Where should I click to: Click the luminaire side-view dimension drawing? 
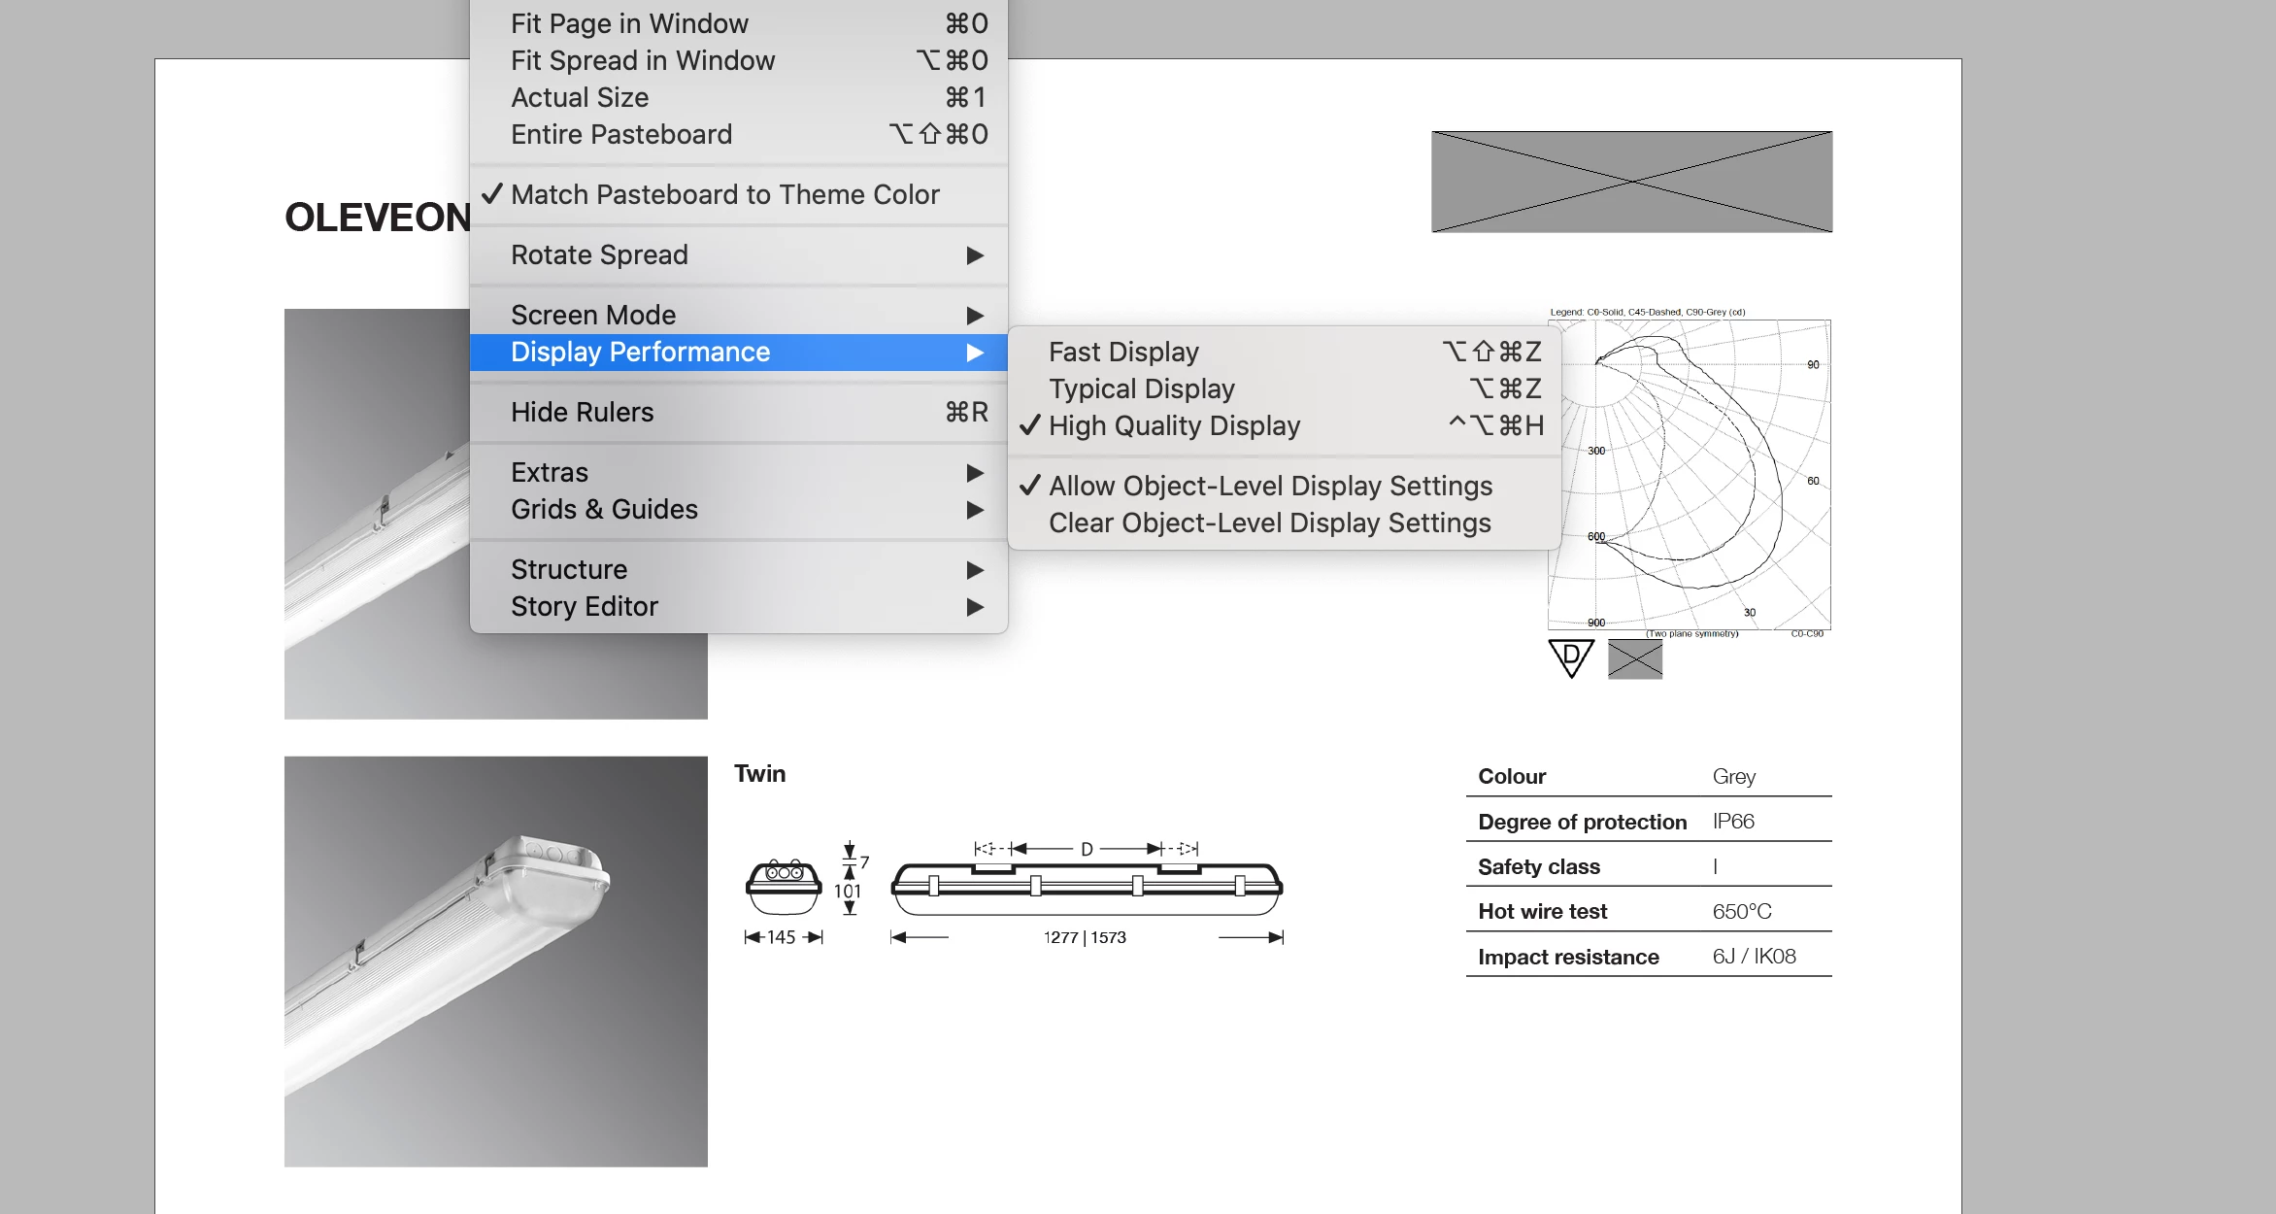click(x=1087, y=889)
